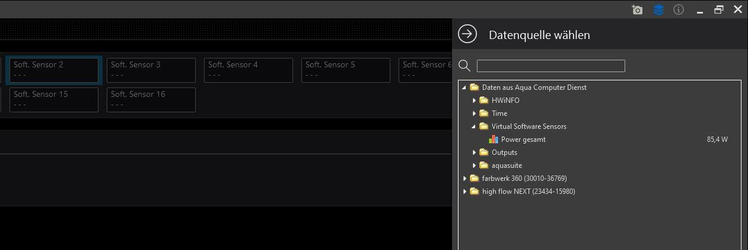Select HWiNFO tree label
748x250 pixels.
[x=505, y=100]
